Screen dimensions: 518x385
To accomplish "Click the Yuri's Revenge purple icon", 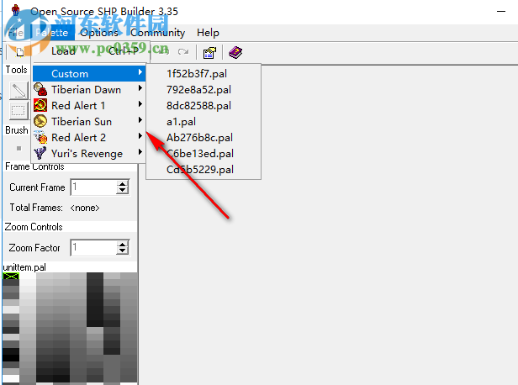I will (40, 153).
